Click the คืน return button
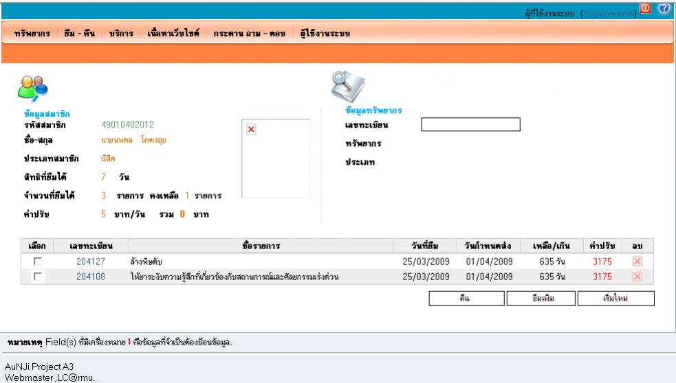676x383 pixels. 466,298
